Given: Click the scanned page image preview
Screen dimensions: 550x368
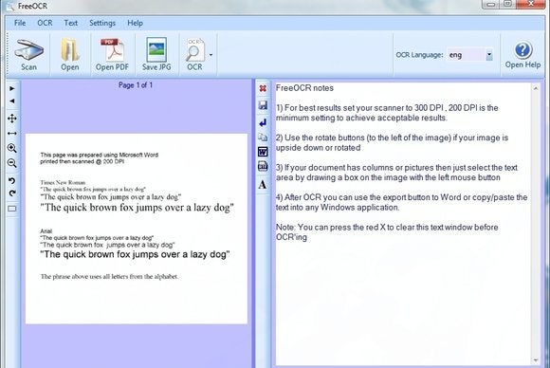Looking at the screenshot, I should pos(137,229).
